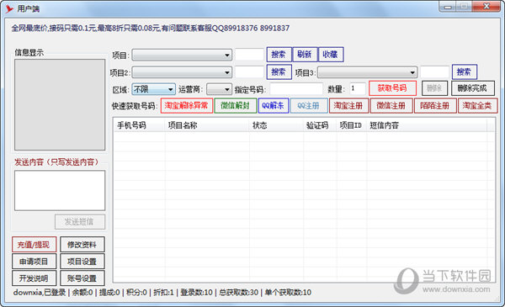Open the 项目 dropdown list
This screenshot has height=307, width=505.
tap(182, 55)
